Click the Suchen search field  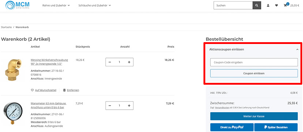coord(233,5)
